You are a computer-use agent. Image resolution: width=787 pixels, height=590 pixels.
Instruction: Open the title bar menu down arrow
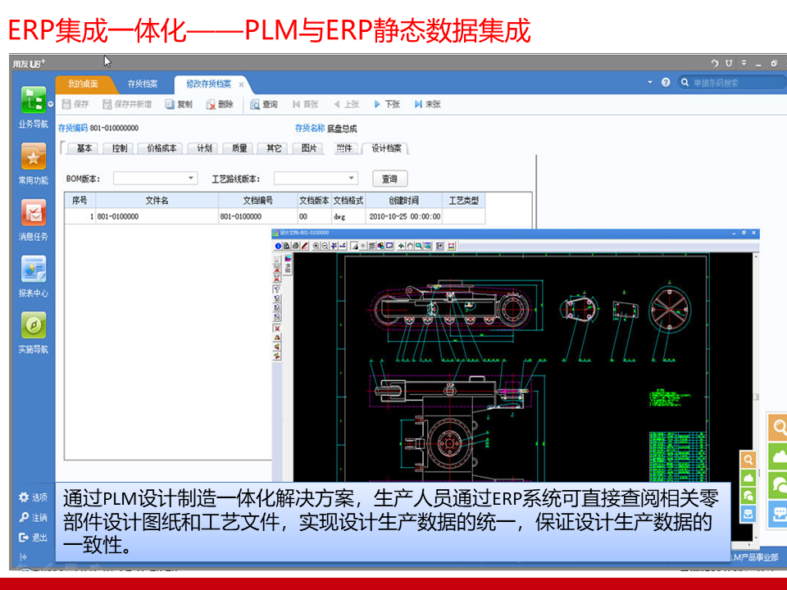[x=744, y=63]
